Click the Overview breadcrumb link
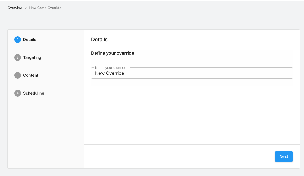304x176 pixels. 15,8
